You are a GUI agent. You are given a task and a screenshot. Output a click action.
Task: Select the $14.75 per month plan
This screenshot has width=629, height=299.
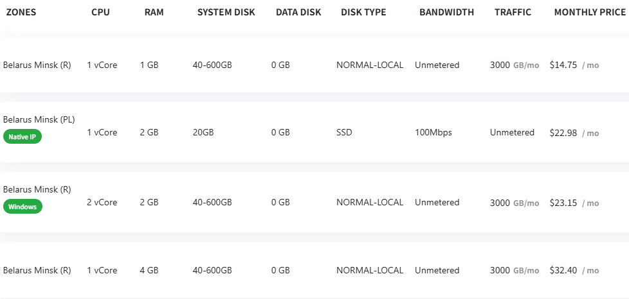coord(314,65)
